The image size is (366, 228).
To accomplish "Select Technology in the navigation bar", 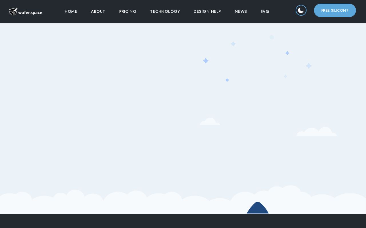I will [x=165, y=11].
